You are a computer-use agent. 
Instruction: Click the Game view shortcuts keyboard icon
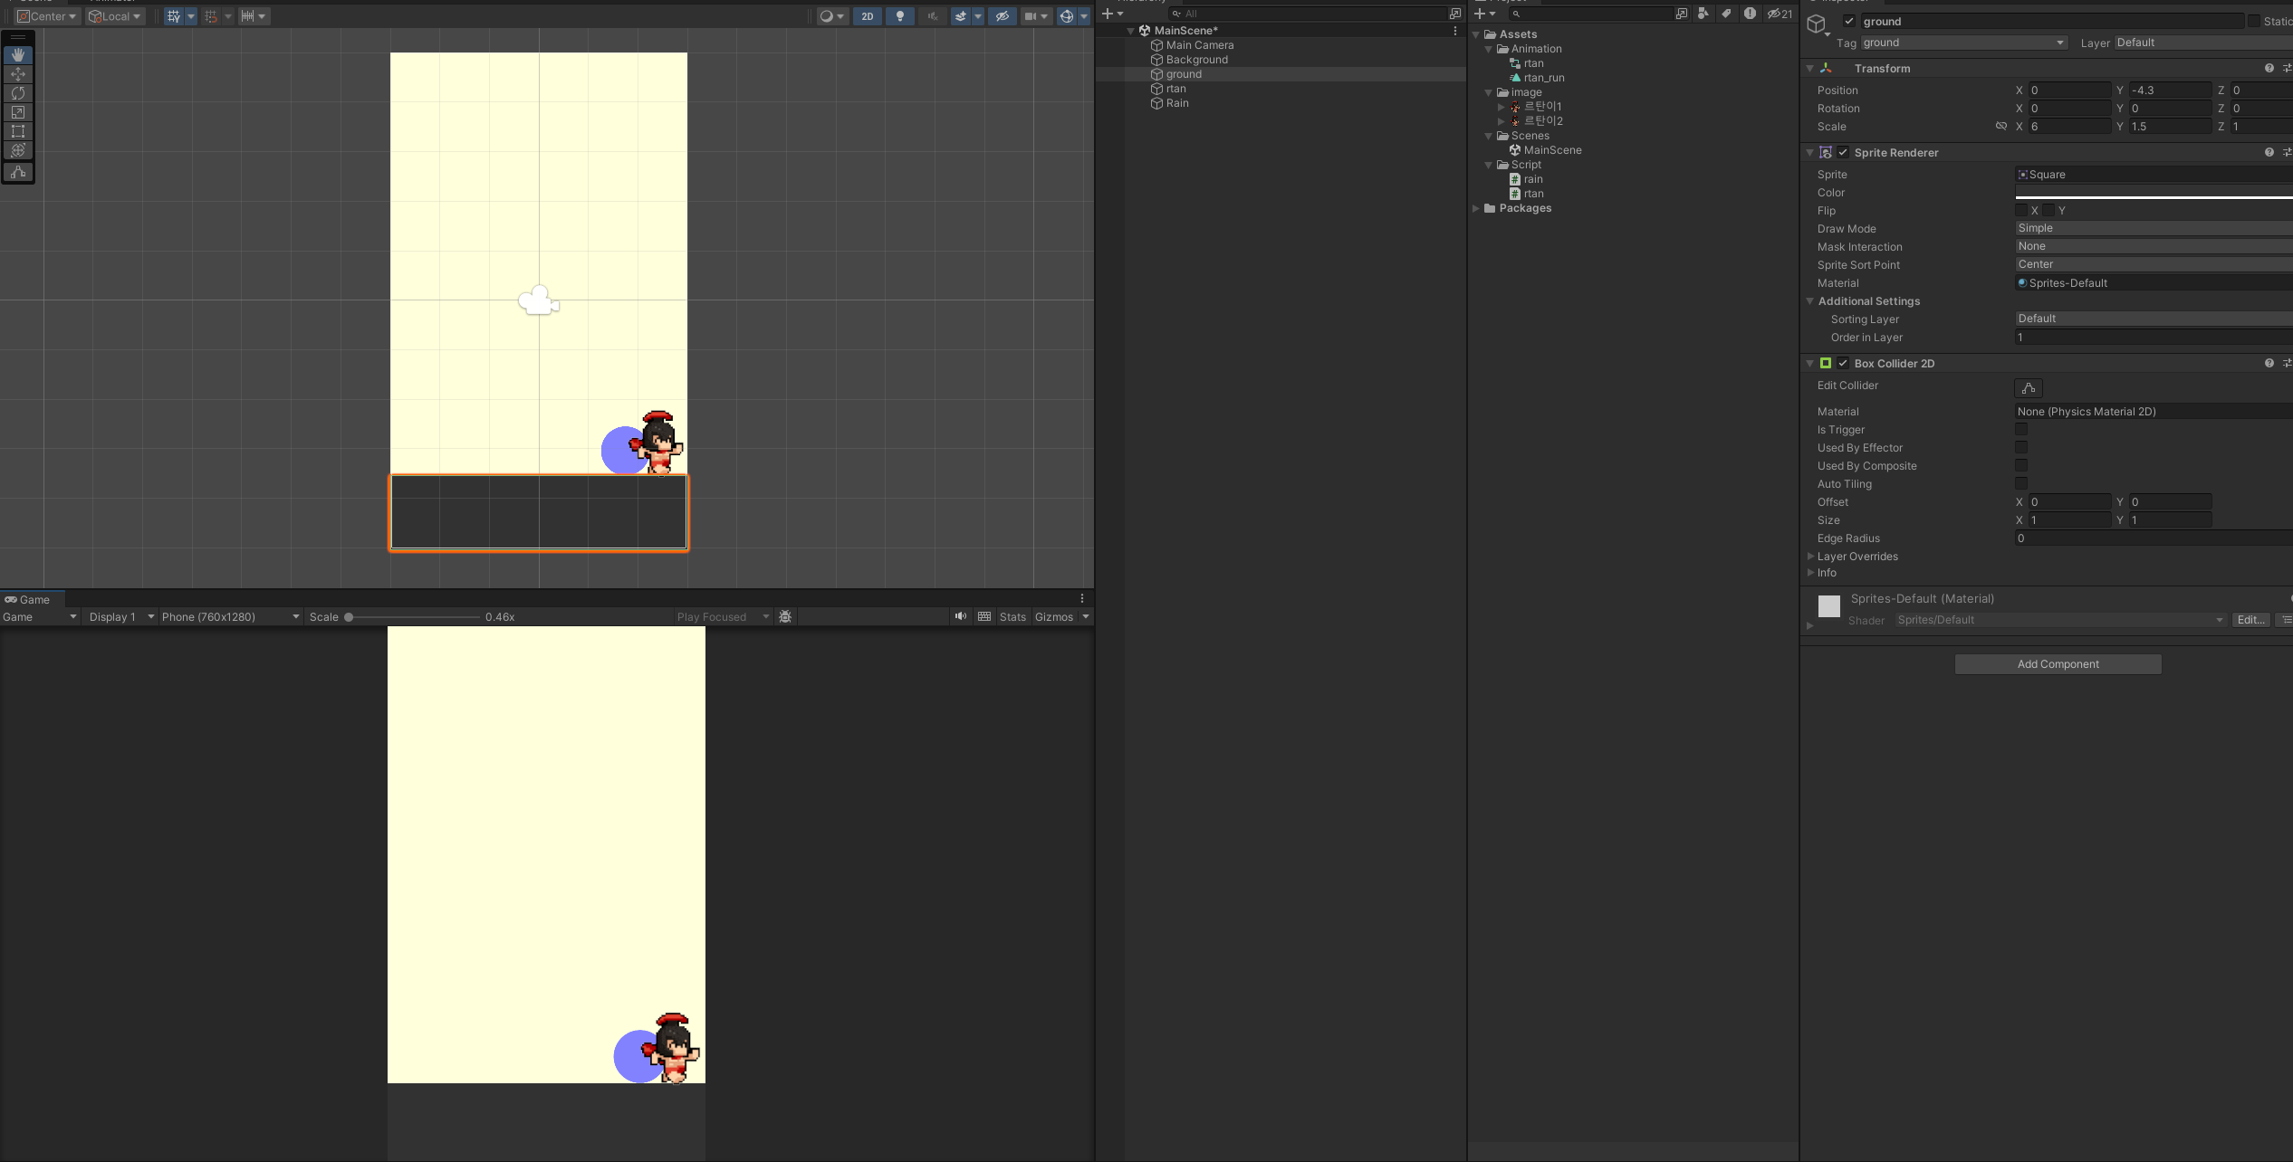pos(984,617)
